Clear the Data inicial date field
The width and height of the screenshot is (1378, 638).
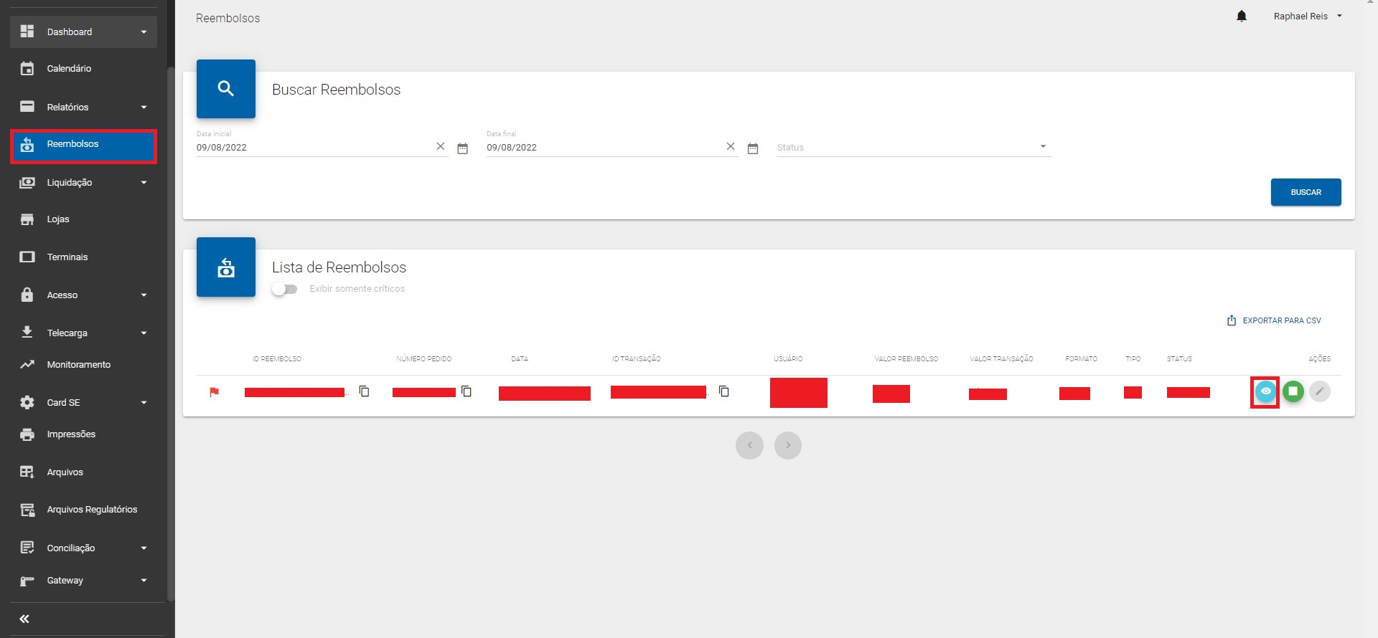(x=441, y=146)
